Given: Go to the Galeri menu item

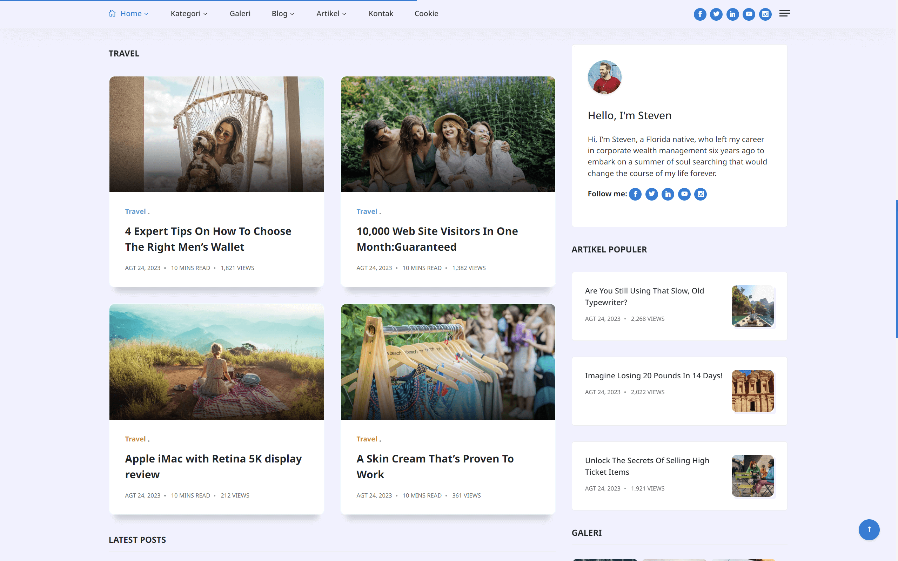Looking at the screenshot, I should coord(240,14).
